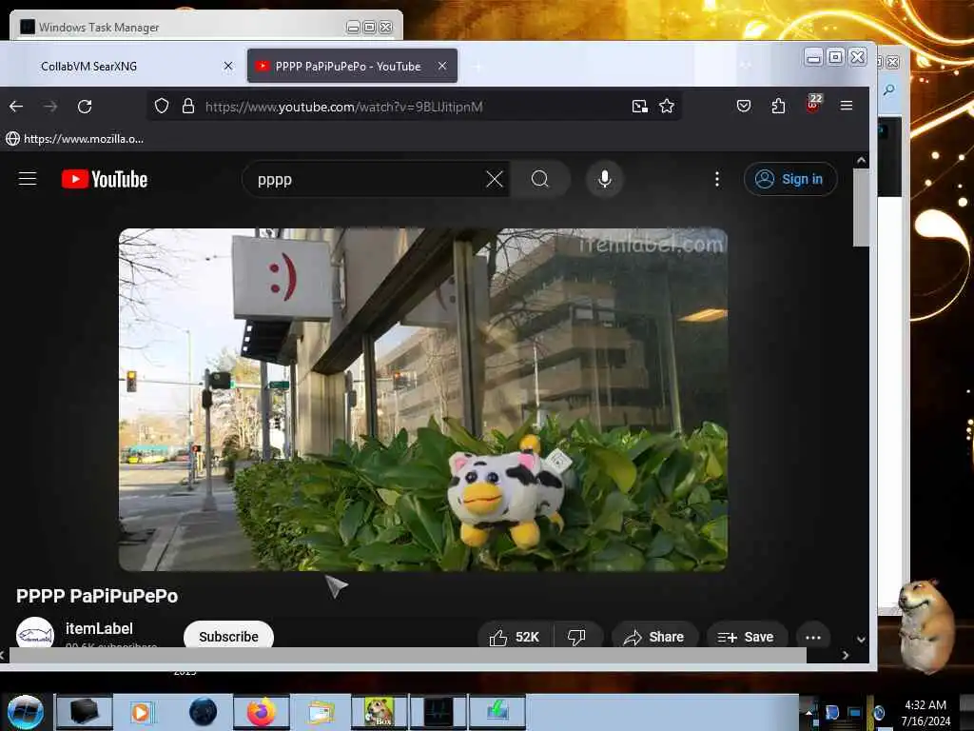
Task: Bookmark this page with the star
Action: point(667,107)
